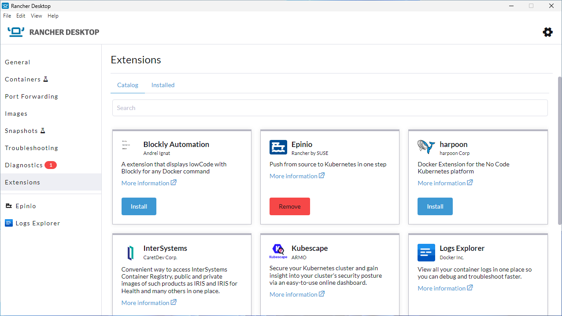Click the Logs Explorer card logo
This screenshot has width=562, height=316.
pos(426,253)
